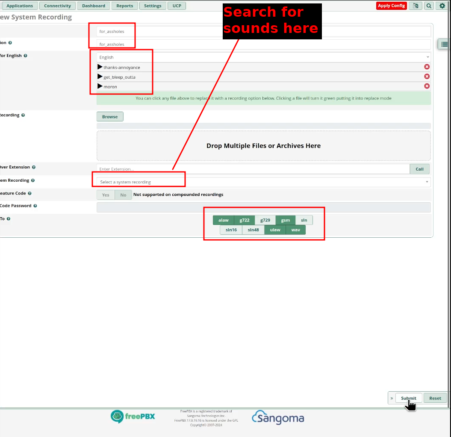Remove the get_bleep_outta file
This screenshot has height=437, width=451.
coord(427,76)
